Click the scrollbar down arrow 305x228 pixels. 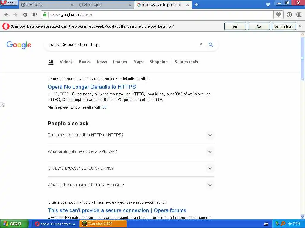302,216
